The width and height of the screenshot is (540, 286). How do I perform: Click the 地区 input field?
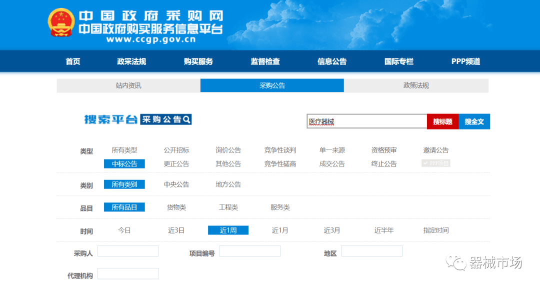(x=371, y=251)
